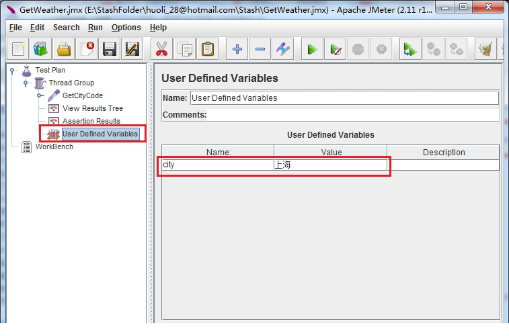Click the Copy toolbar icon
Image resolution: width=509 pixels, height=336 pixels.
tap(185, 49)
